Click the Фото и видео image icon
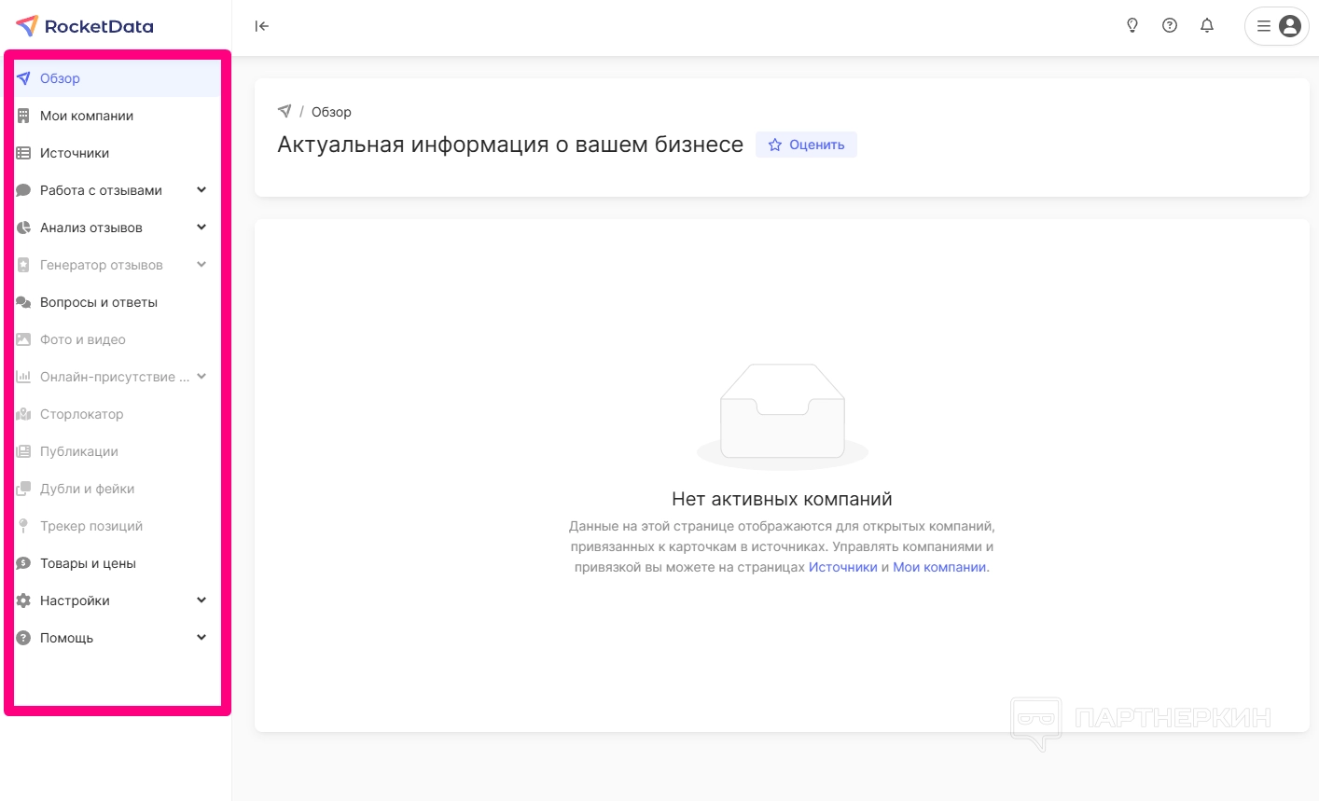1319x801 pixels. pos(23,339)
